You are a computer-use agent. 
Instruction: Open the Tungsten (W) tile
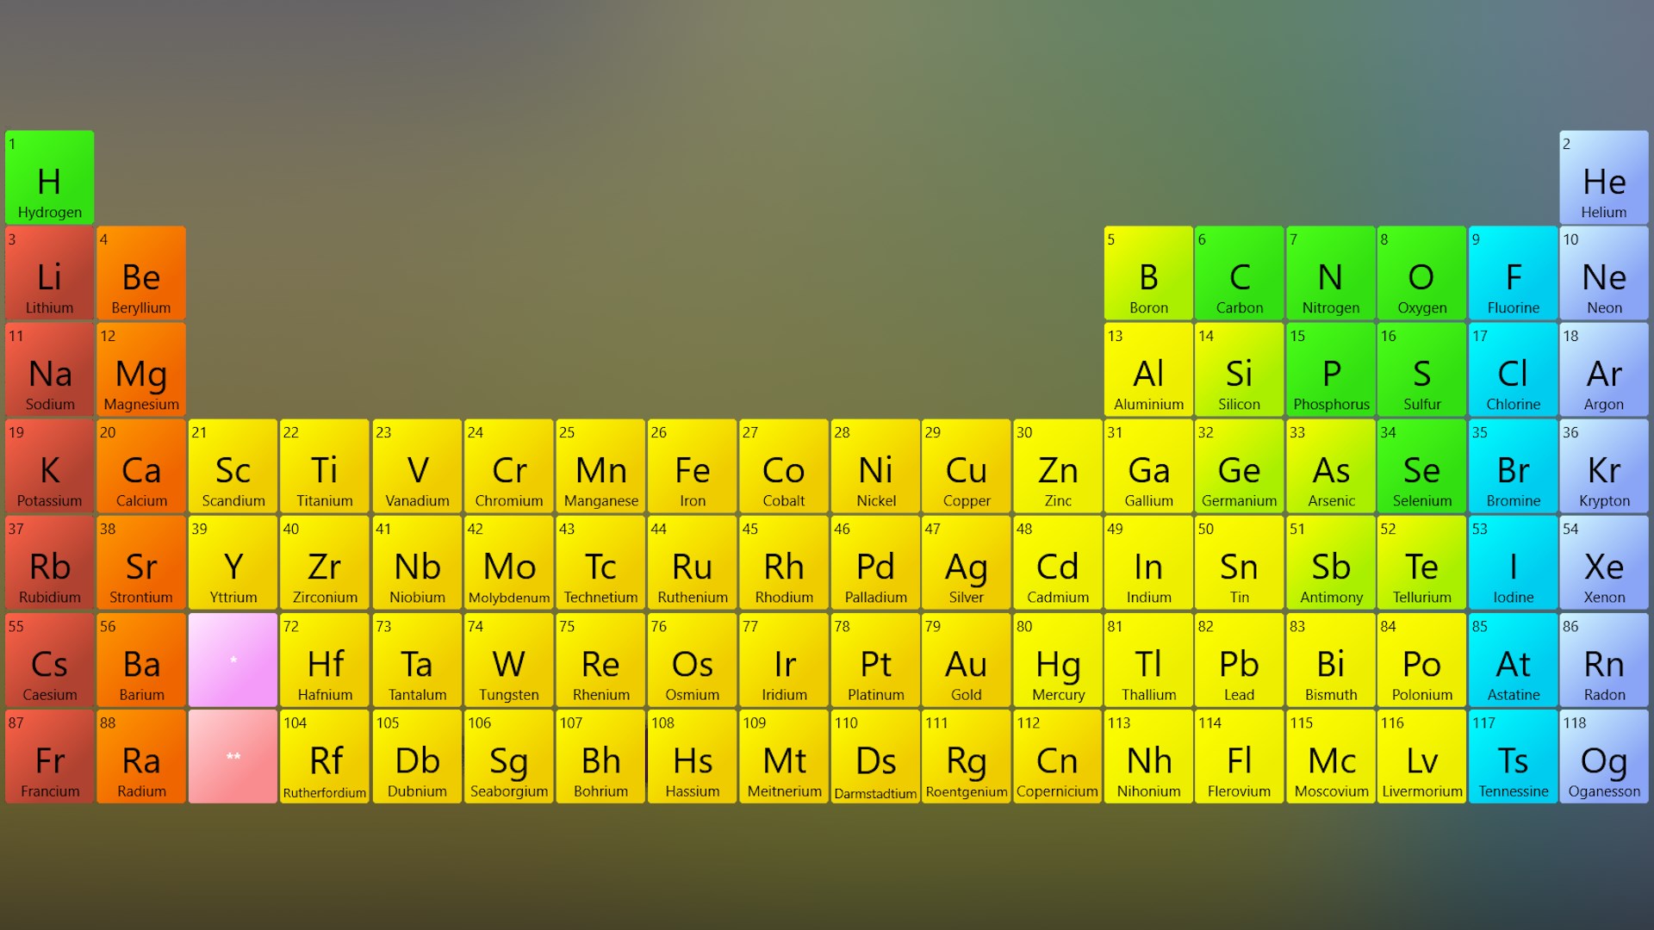508,660
